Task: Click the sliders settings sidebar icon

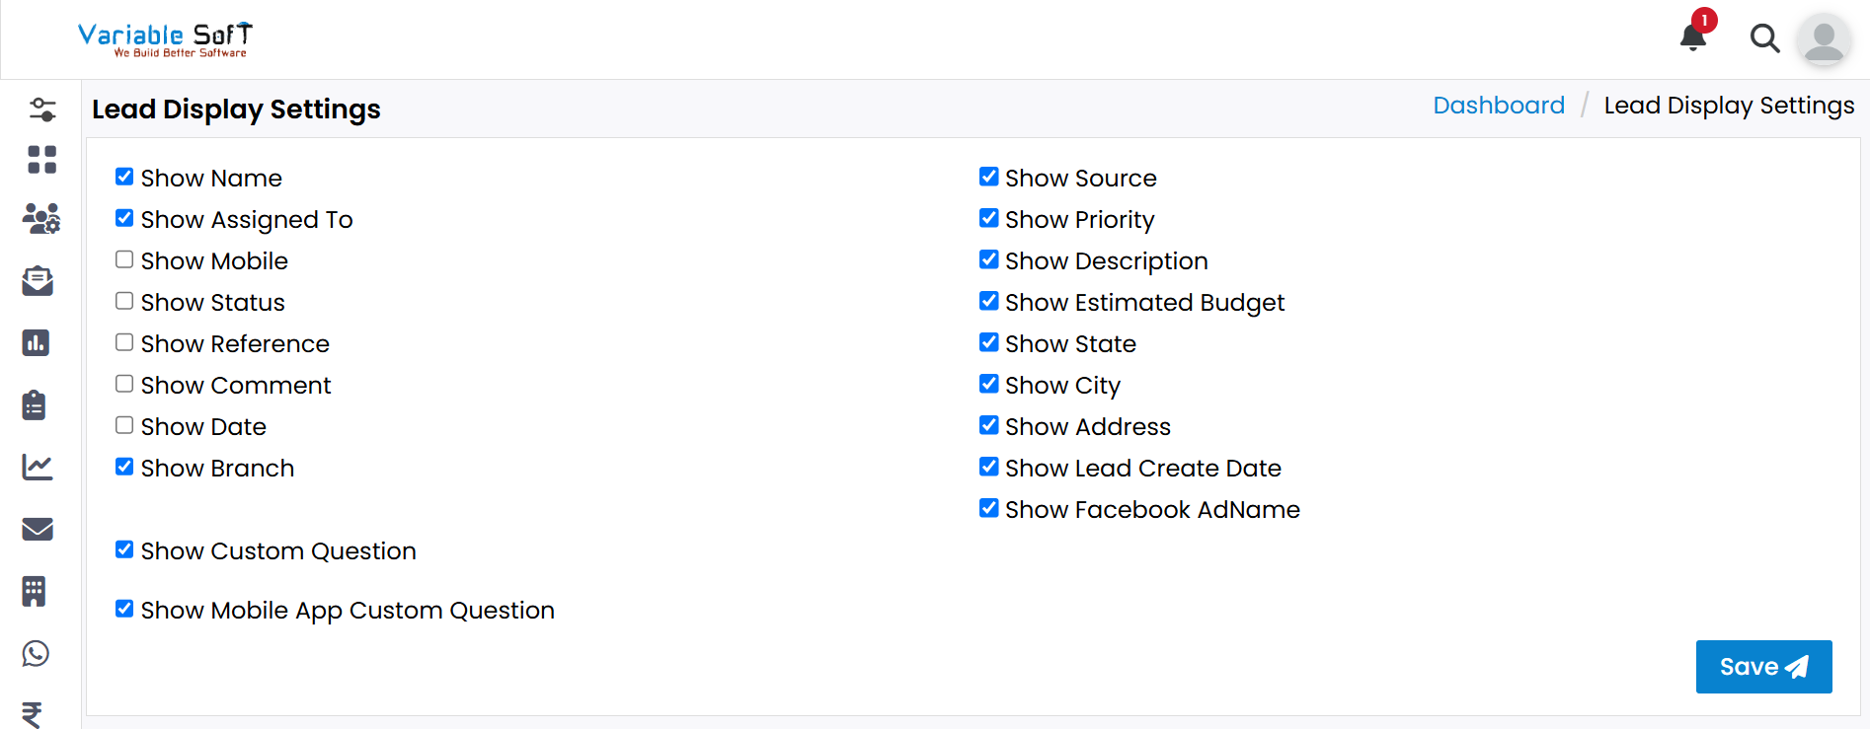Action: pyautogui.click(x=41, y=109)
